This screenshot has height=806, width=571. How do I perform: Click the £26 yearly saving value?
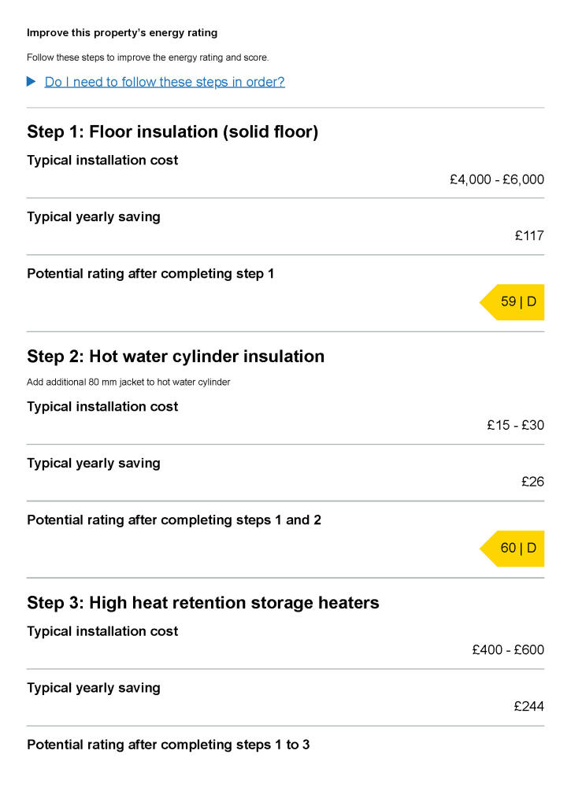(x=532, y=482)
